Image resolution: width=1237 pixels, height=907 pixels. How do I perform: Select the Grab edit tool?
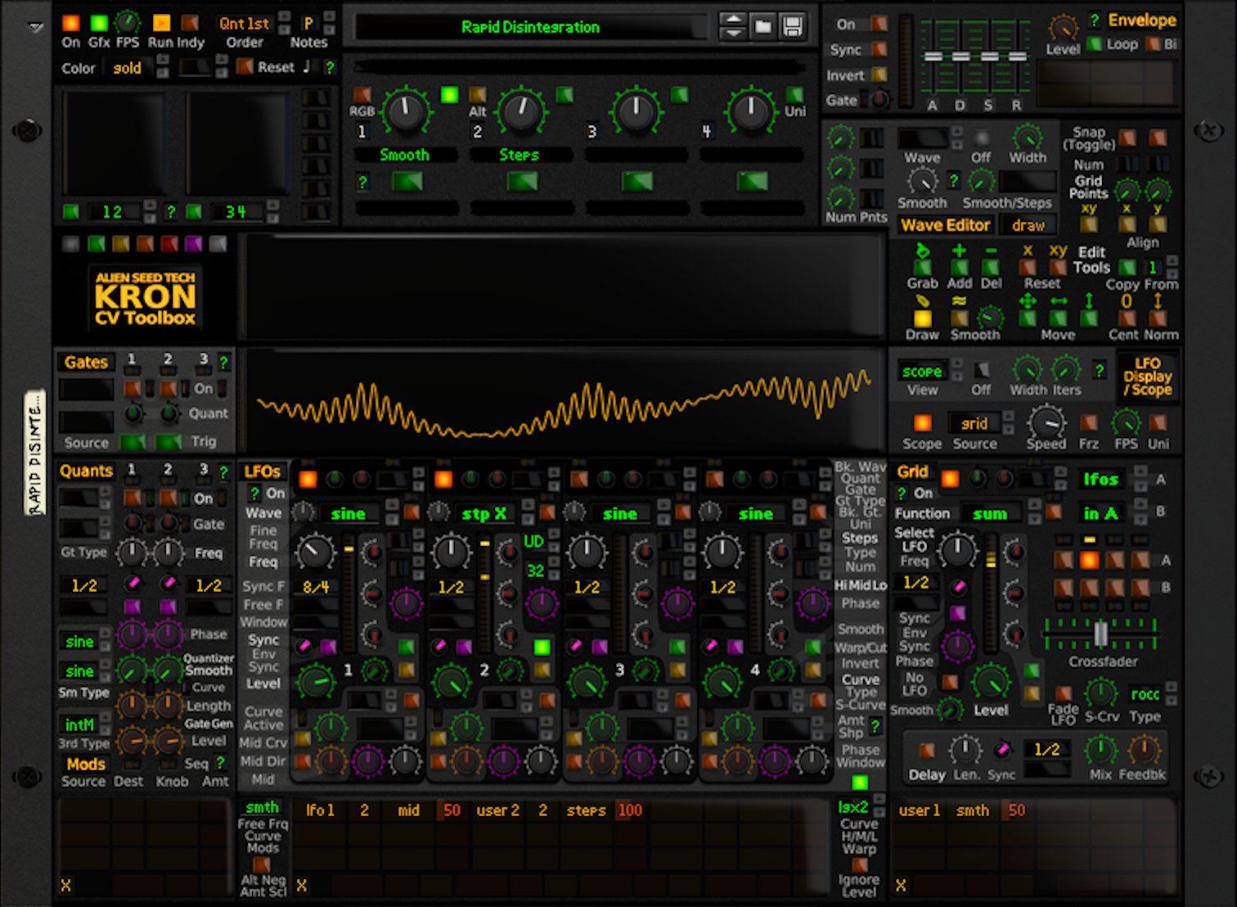point(921,266)
